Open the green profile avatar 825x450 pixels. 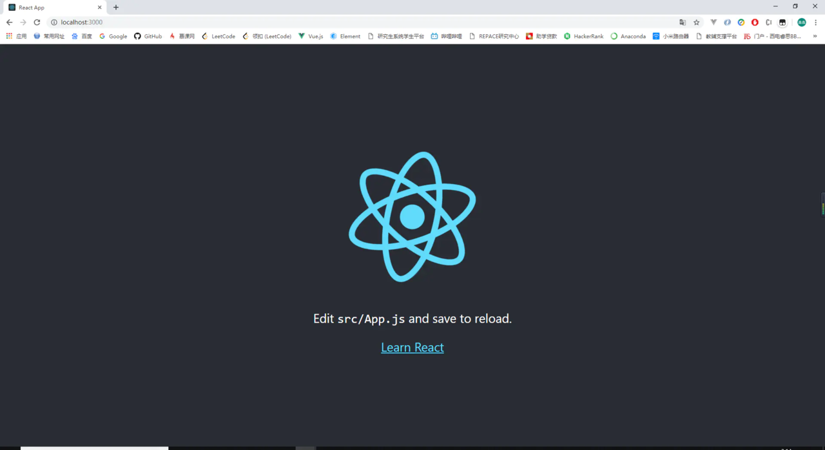[x=801, y=22]
